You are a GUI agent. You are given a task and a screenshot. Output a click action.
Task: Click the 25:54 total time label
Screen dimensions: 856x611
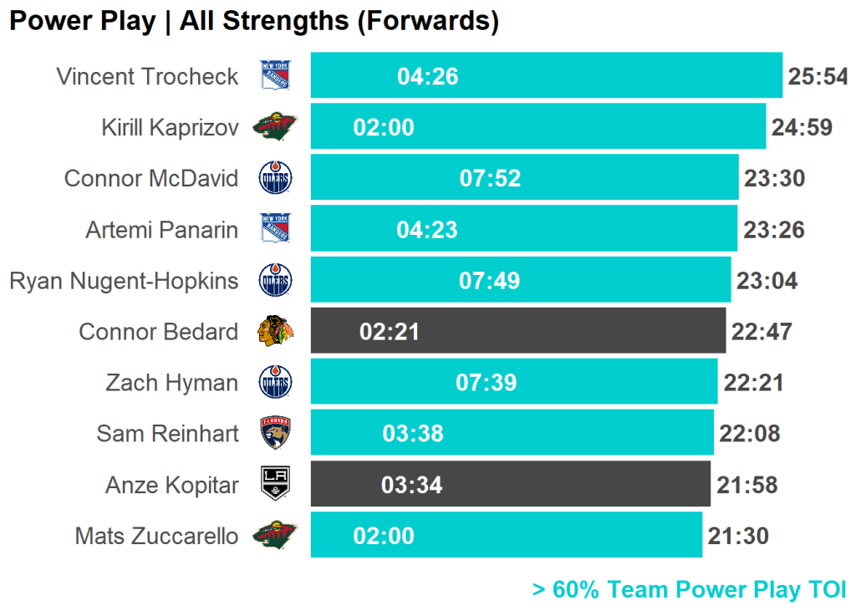(818, 77)
